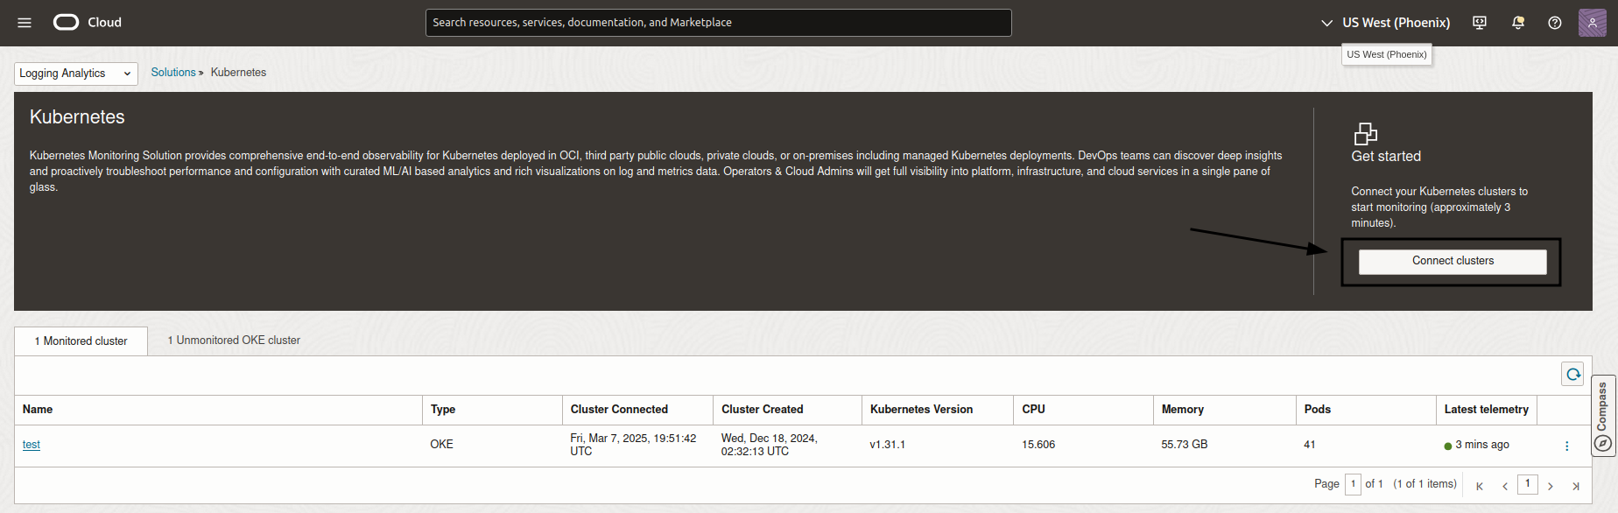Screen dimensions: 1618x513
Task: Click the Connect clusters button
Action: [1453, 262]
